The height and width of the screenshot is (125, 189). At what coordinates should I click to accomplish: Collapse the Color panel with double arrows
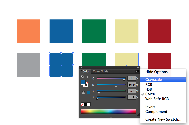point(138,68)
